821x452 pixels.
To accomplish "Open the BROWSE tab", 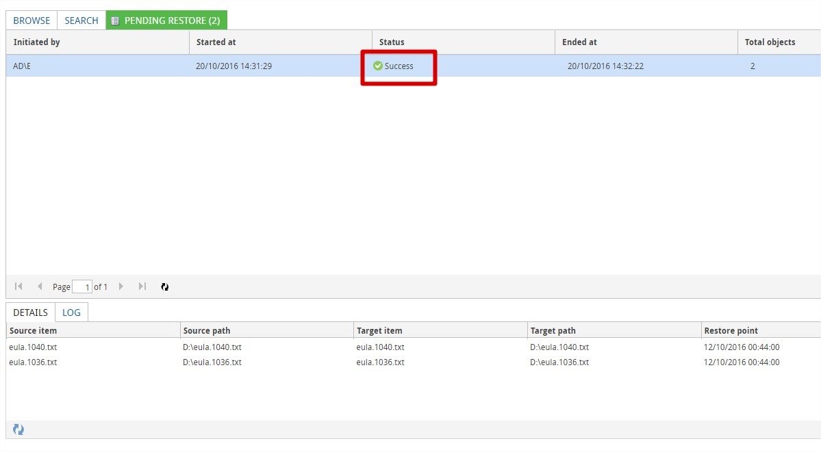I will (x=31, y=21).
